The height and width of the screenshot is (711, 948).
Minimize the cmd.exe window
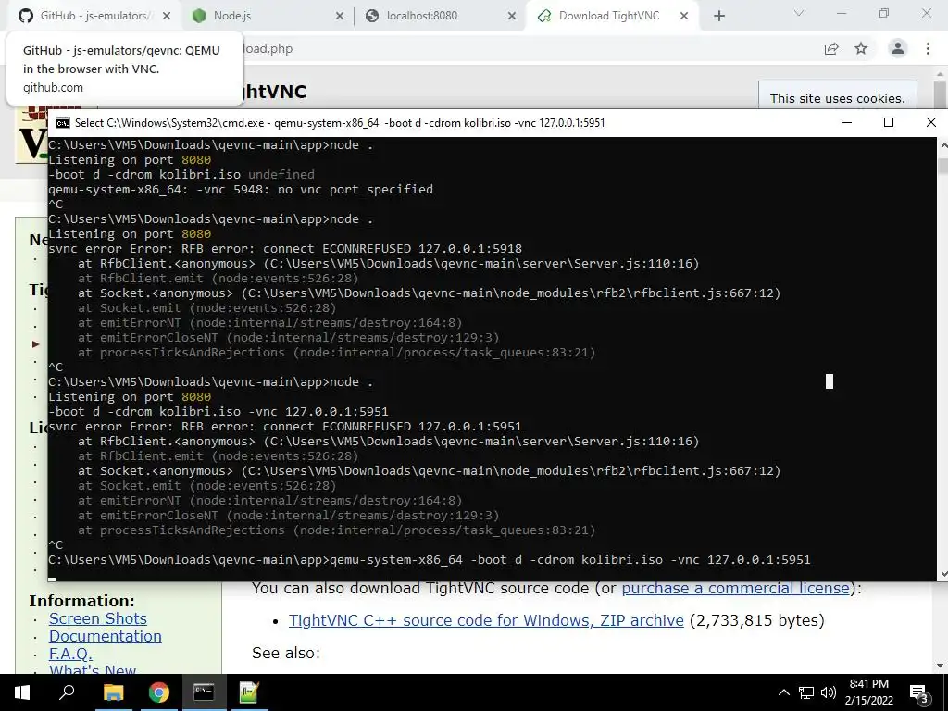point(847,123)
